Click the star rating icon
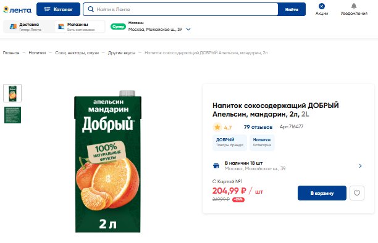Viewport: 378px width, 243px height. [x=217, y=127]
